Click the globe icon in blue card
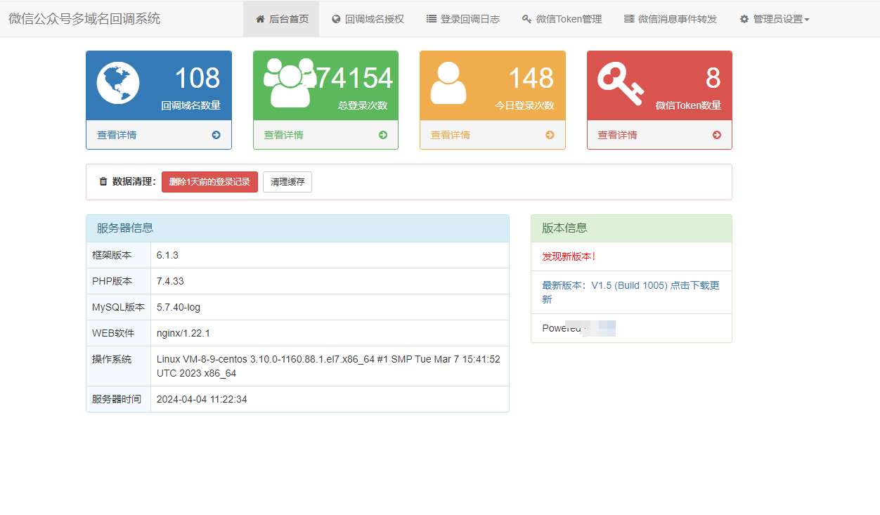 pyautogui.click(x=118, y=83)
